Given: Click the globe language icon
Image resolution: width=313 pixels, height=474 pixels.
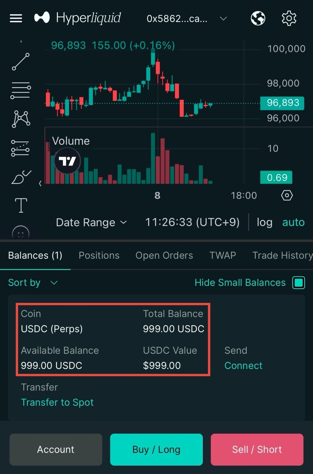Looking at the screenshot, I should point(258,18).
